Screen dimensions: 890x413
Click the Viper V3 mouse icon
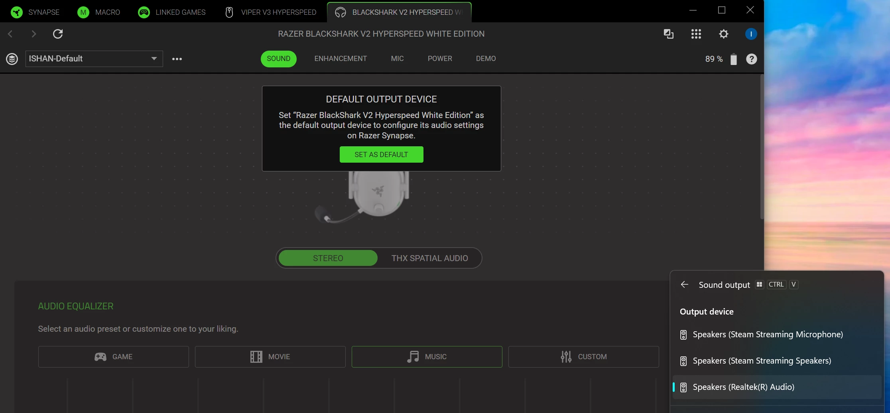[229, 12]
